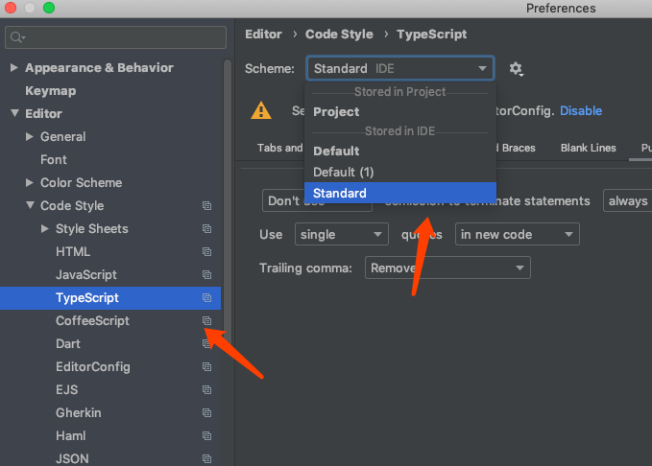Click project-level icon beside EditorConfig
652x466 pixels.
click(x=206, y=367)
